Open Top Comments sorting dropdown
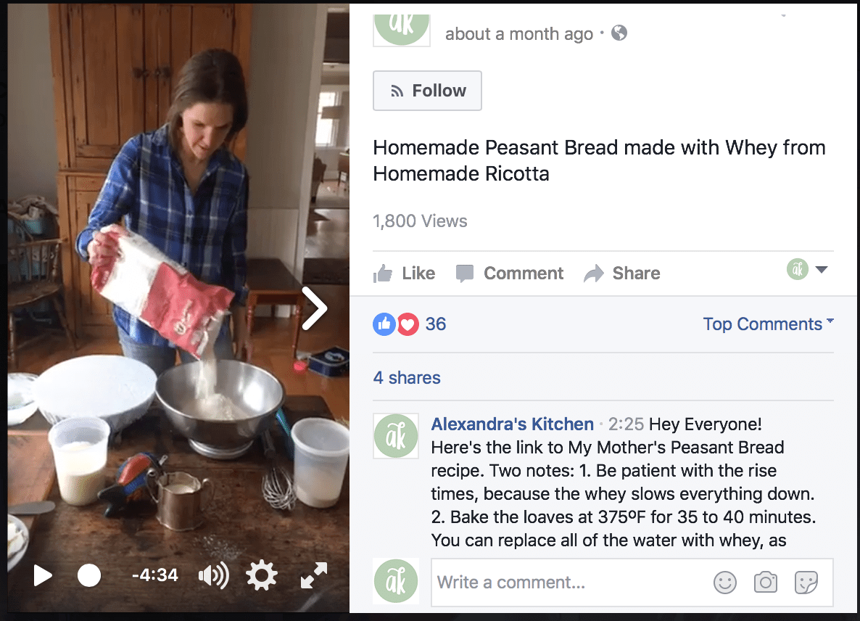The width and height of the screenshot is (860, 621). coord(768,324)
